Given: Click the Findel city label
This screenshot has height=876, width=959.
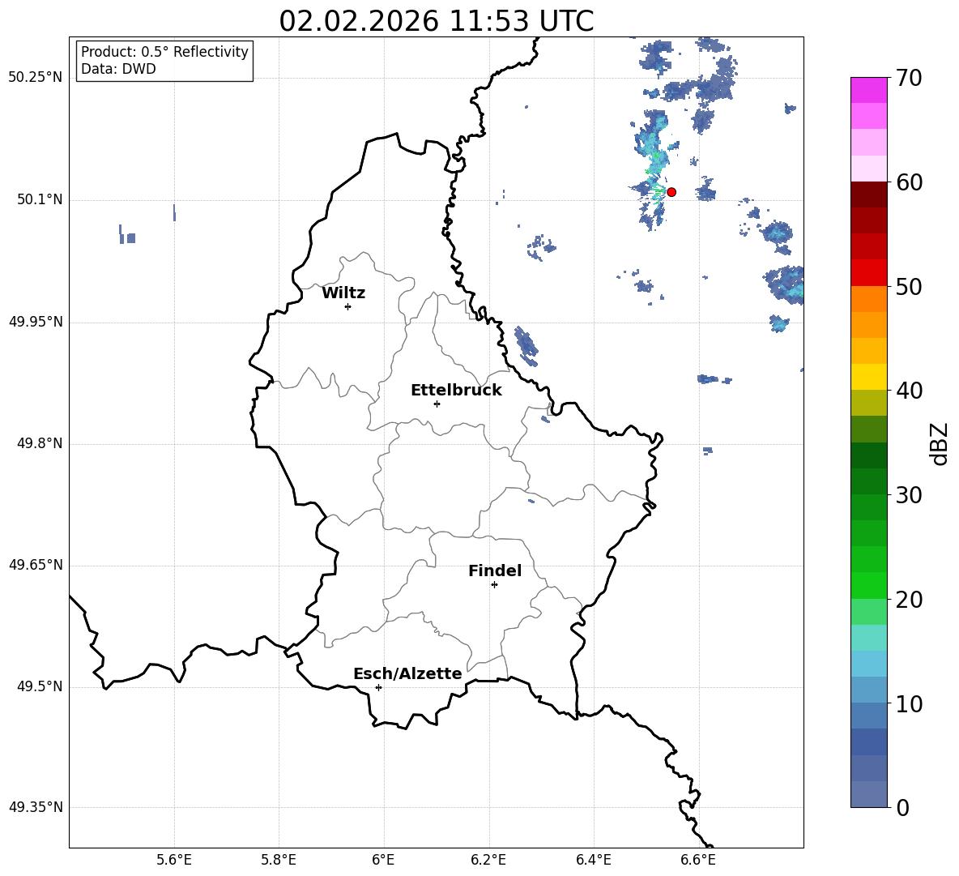Looking at the screenshot, I should 495,570.
